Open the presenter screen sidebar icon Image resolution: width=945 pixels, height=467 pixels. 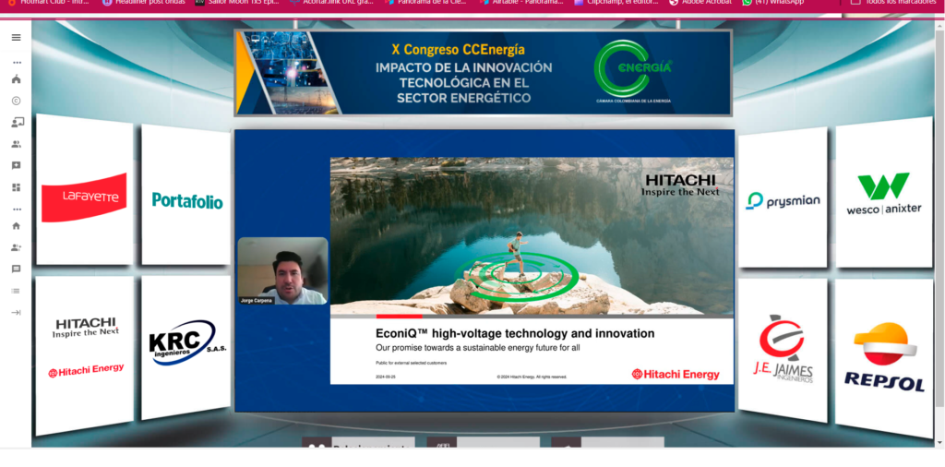pos(16,123)
